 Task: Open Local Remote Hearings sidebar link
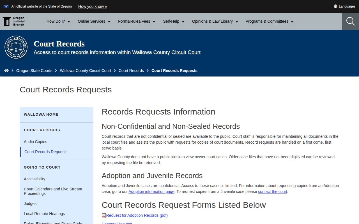pyautogui.click(x=44, y=214)
